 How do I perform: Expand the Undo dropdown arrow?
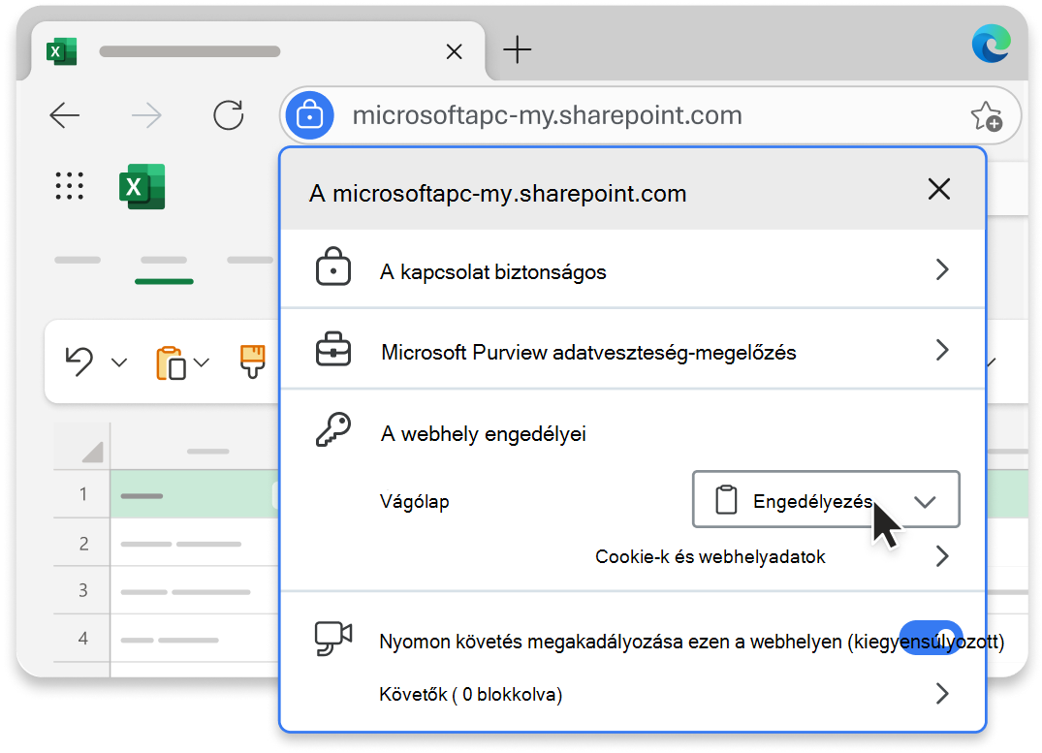pyautogui.click(x=119, y=362)
